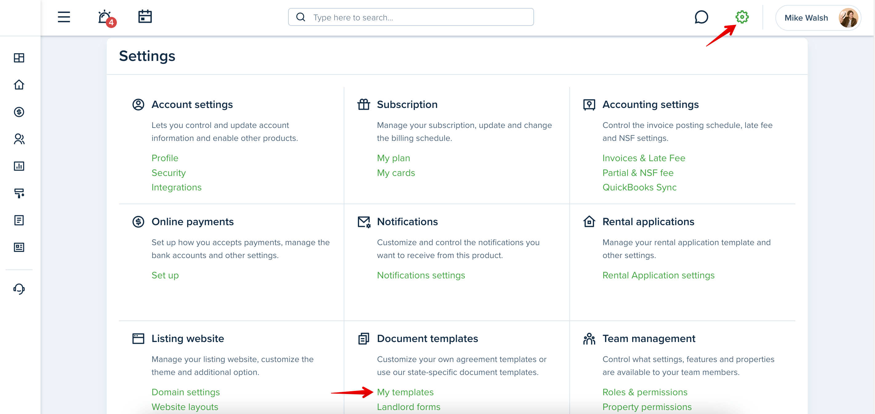Image resolution: width=875 pixels, height=414 pixels.
Task: Click the Document templates icon
Action: 364,339
